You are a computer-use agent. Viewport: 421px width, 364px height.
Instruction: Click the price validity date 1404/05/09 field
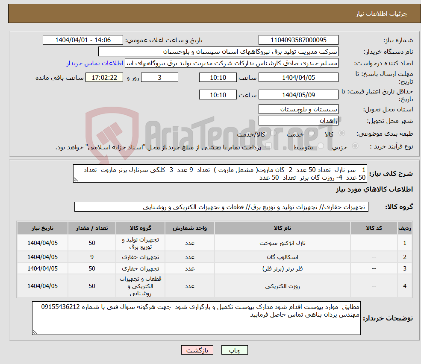(x=298, y=95)
